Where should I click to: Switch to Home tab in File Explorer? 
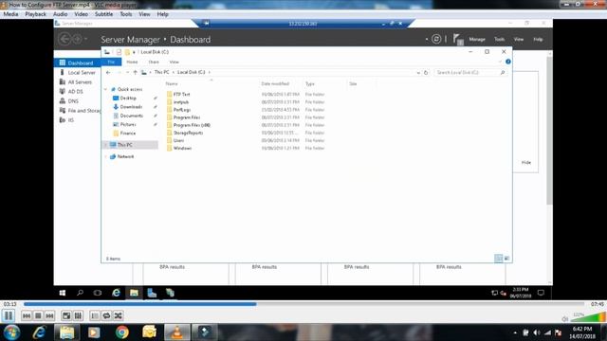[132, 62]
